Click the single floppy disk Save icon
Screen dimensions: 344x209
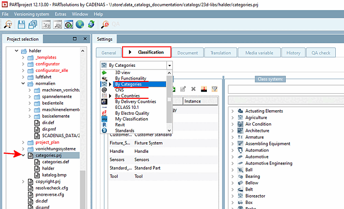pyautogui.click(x=21, y=25)
